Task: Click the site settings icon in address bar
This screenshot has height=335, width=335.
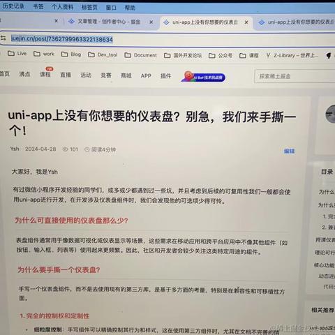Action: coord(3,38)
